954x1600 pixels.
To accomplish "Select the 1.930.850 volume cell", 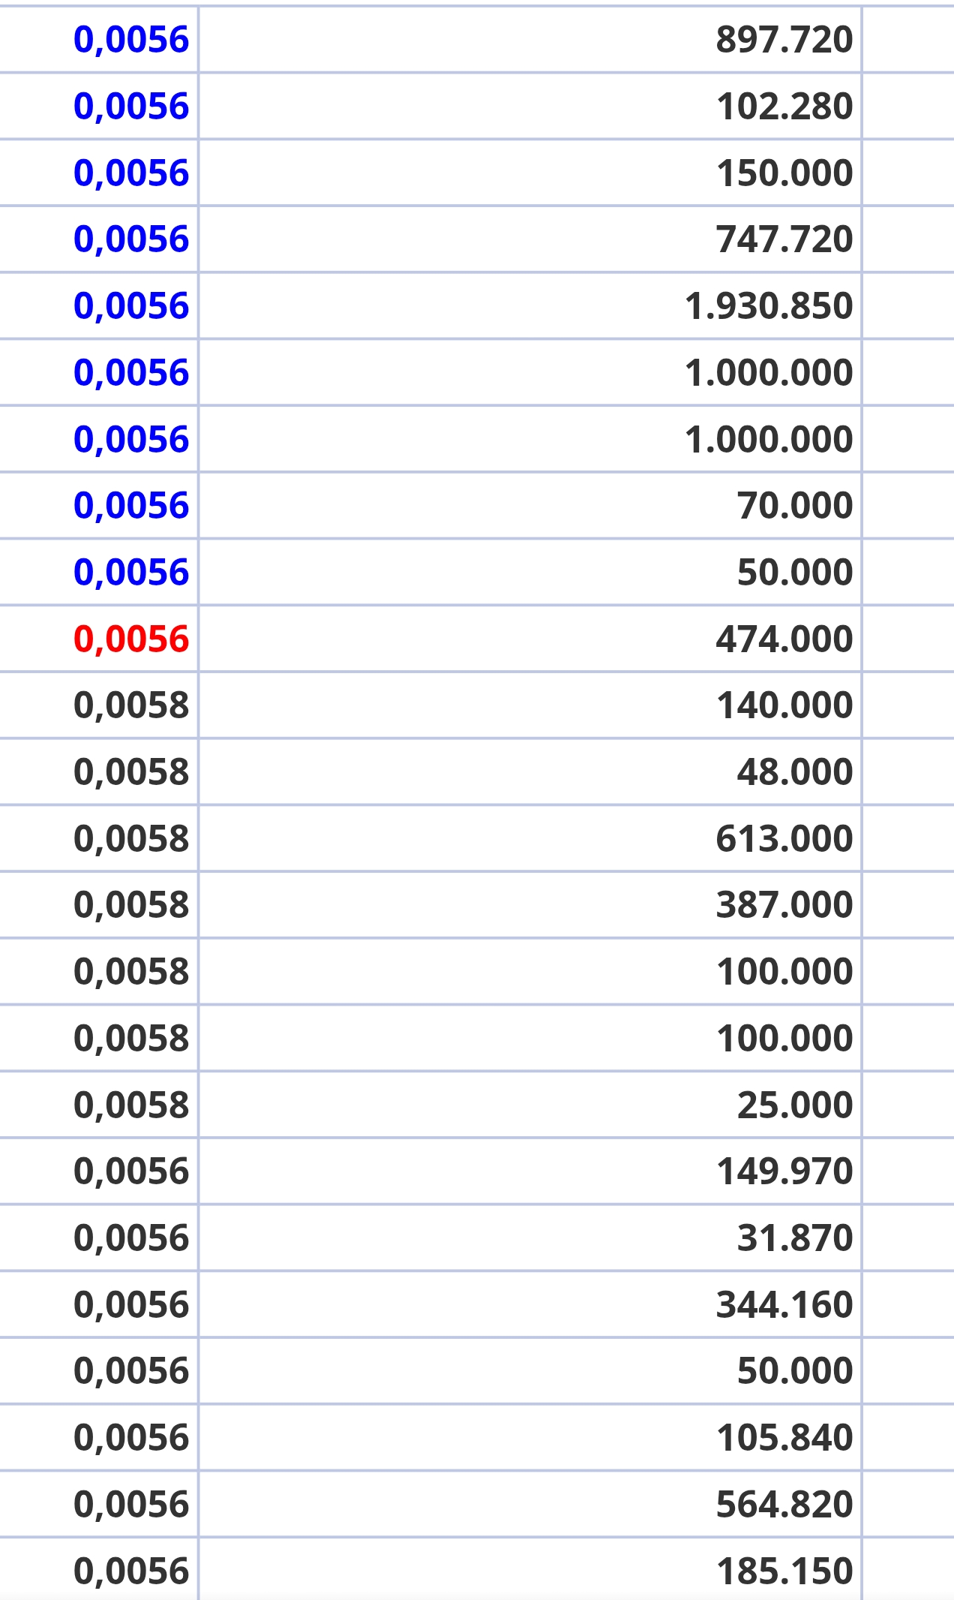I will pyautogui.click(x=529, y=306).
